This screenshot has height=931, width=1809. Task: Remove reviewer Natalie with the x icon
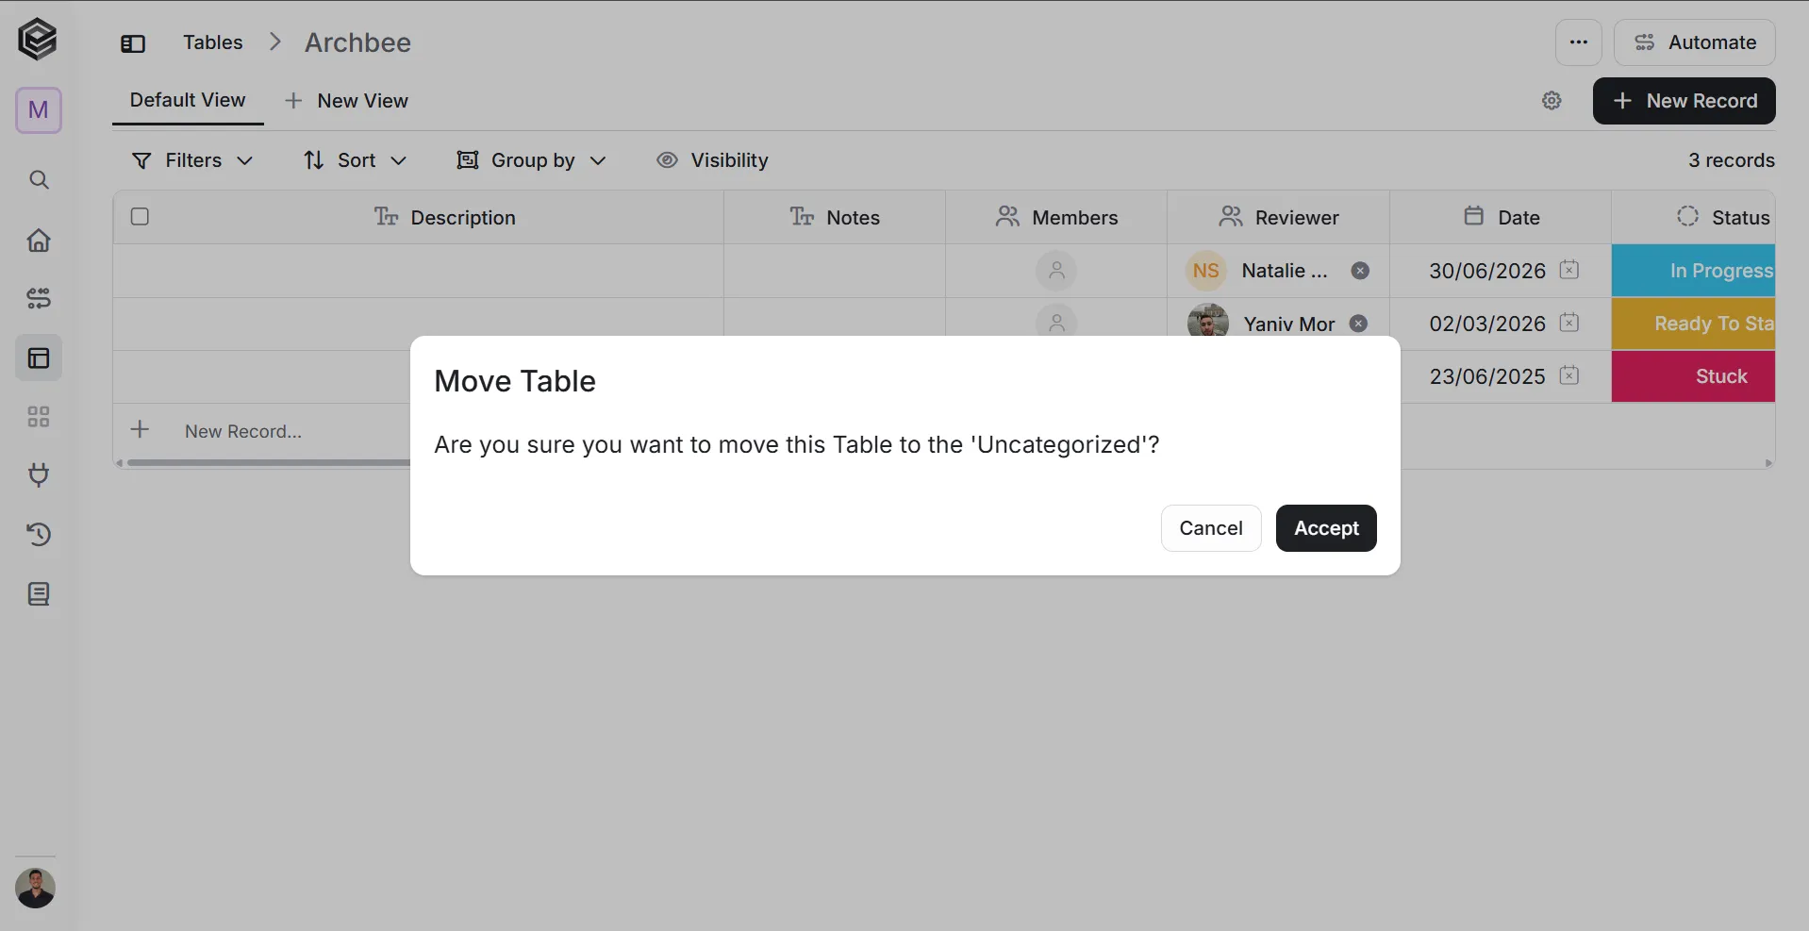(1360, 271)
